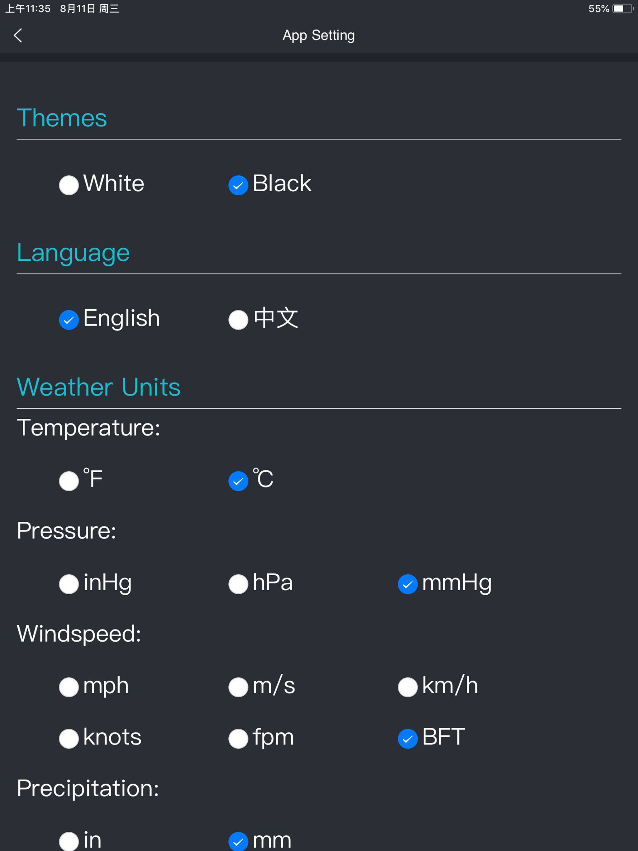Select km/h as windspeed unit
The height and width of the screenshot is (851, 638).
click(x=407, y=687)
